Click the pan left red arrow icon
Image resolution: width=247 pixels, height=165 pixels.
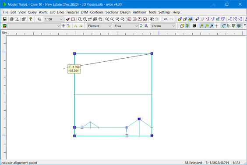pos(129,19)
